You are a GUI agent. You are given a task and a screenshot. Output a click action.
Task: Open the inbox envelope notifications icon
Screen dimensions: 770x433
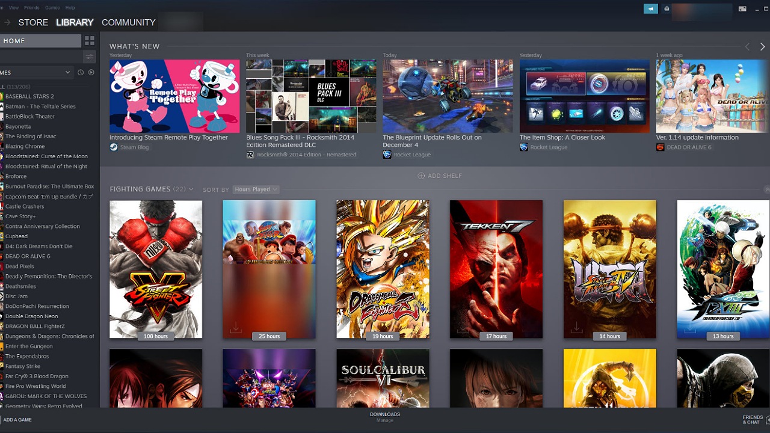(667, 8)
